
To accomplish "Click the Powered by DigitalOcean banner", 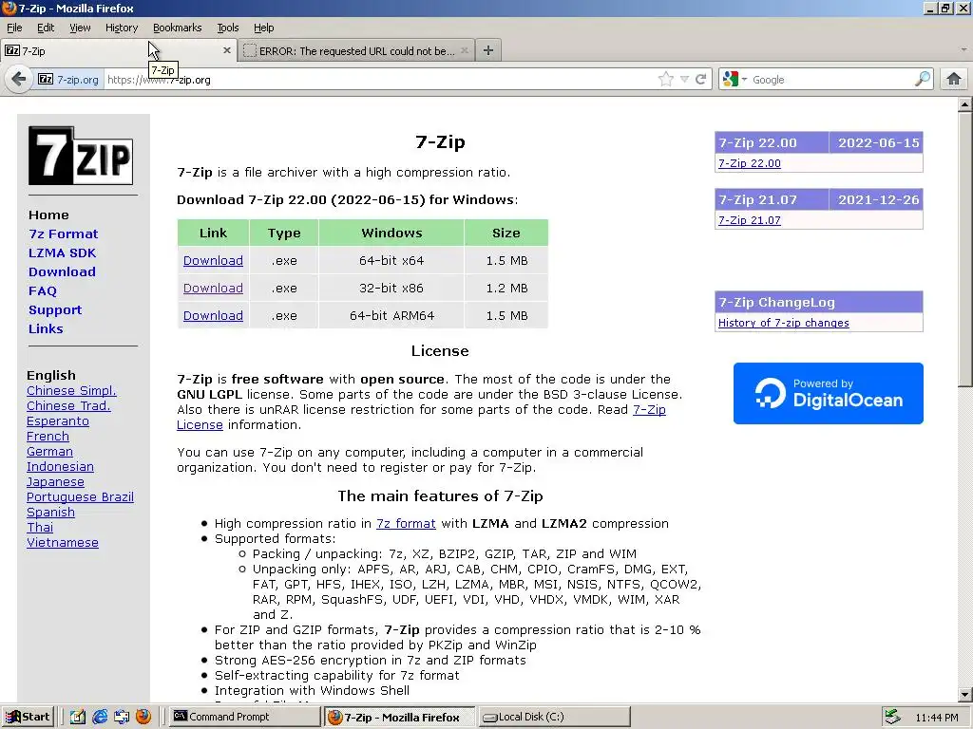I will 829,394.
